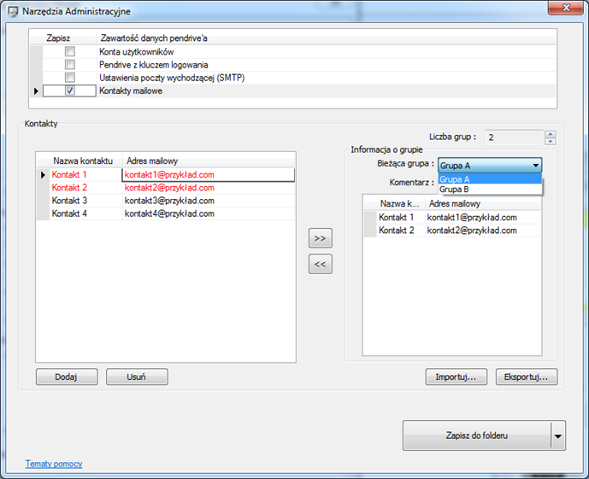Open the Tematy pomocy link

[x=54, y=464]
